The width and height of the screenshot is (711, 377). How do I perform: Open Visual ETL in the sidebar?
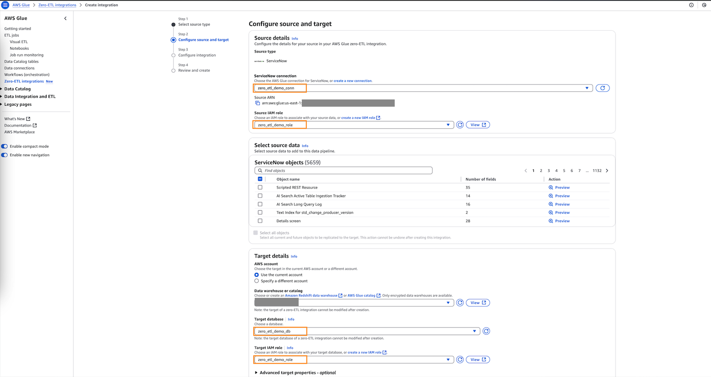point(19,42)
